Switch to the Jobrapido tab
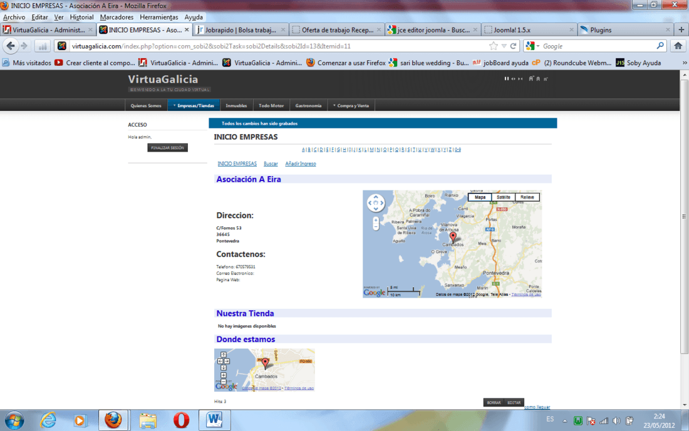The width and height of the screenshot is (689, 431). click(240, 30)
